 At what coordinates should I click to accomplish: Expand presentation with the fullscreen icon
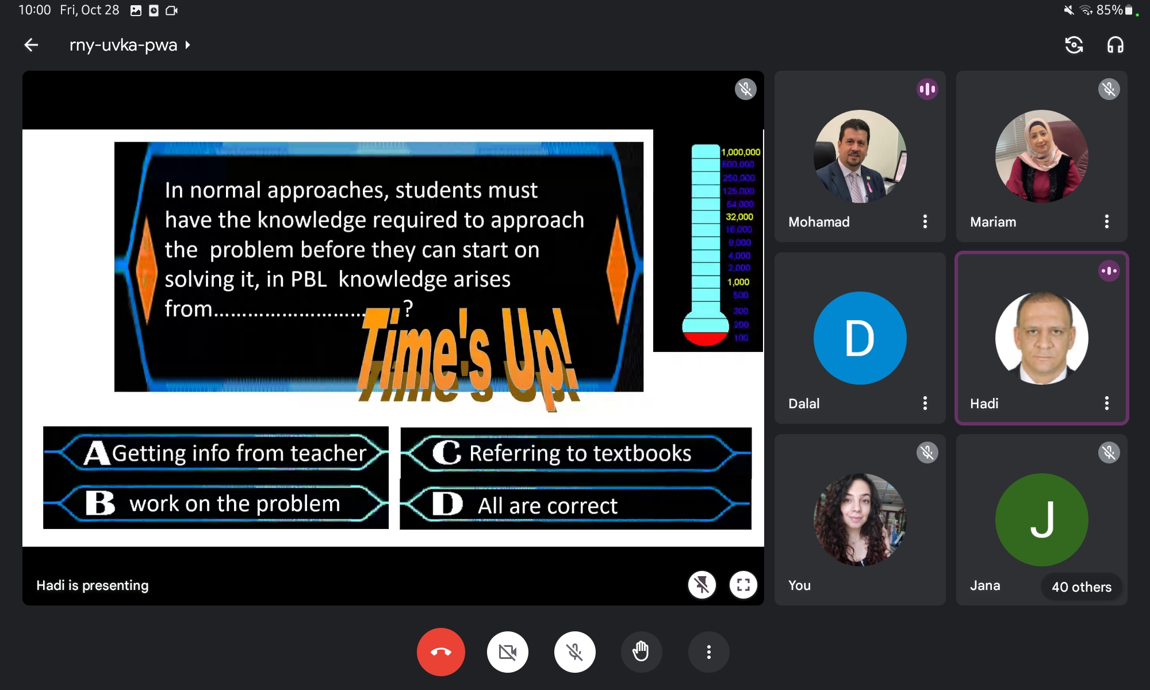[743, 585]
